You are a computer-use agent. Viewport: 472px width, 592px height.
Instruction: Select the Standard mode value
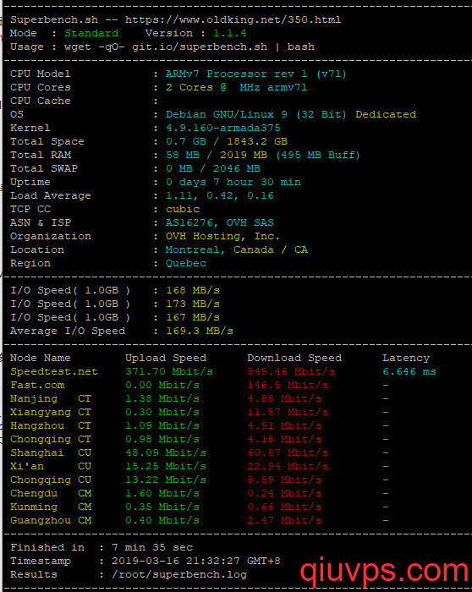coord(91,33)
